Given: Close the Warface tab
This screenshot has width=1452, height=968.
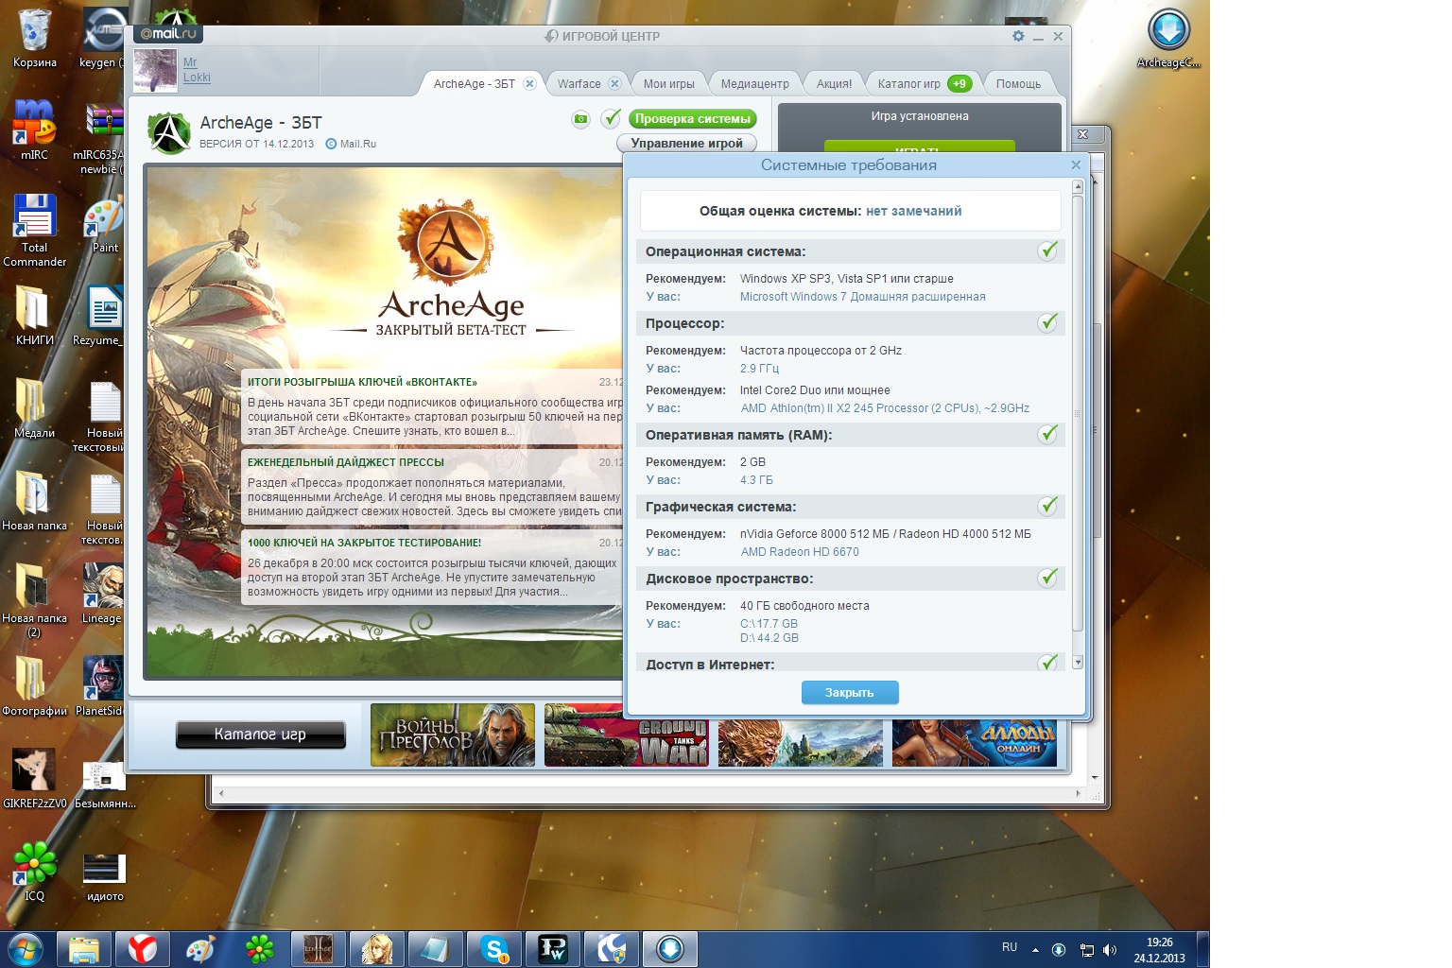Looking at the screenshot, I should (614, 83).
